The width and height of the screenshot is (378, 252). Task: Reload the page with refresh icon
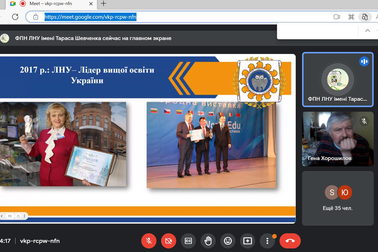(x=15, y=17)
